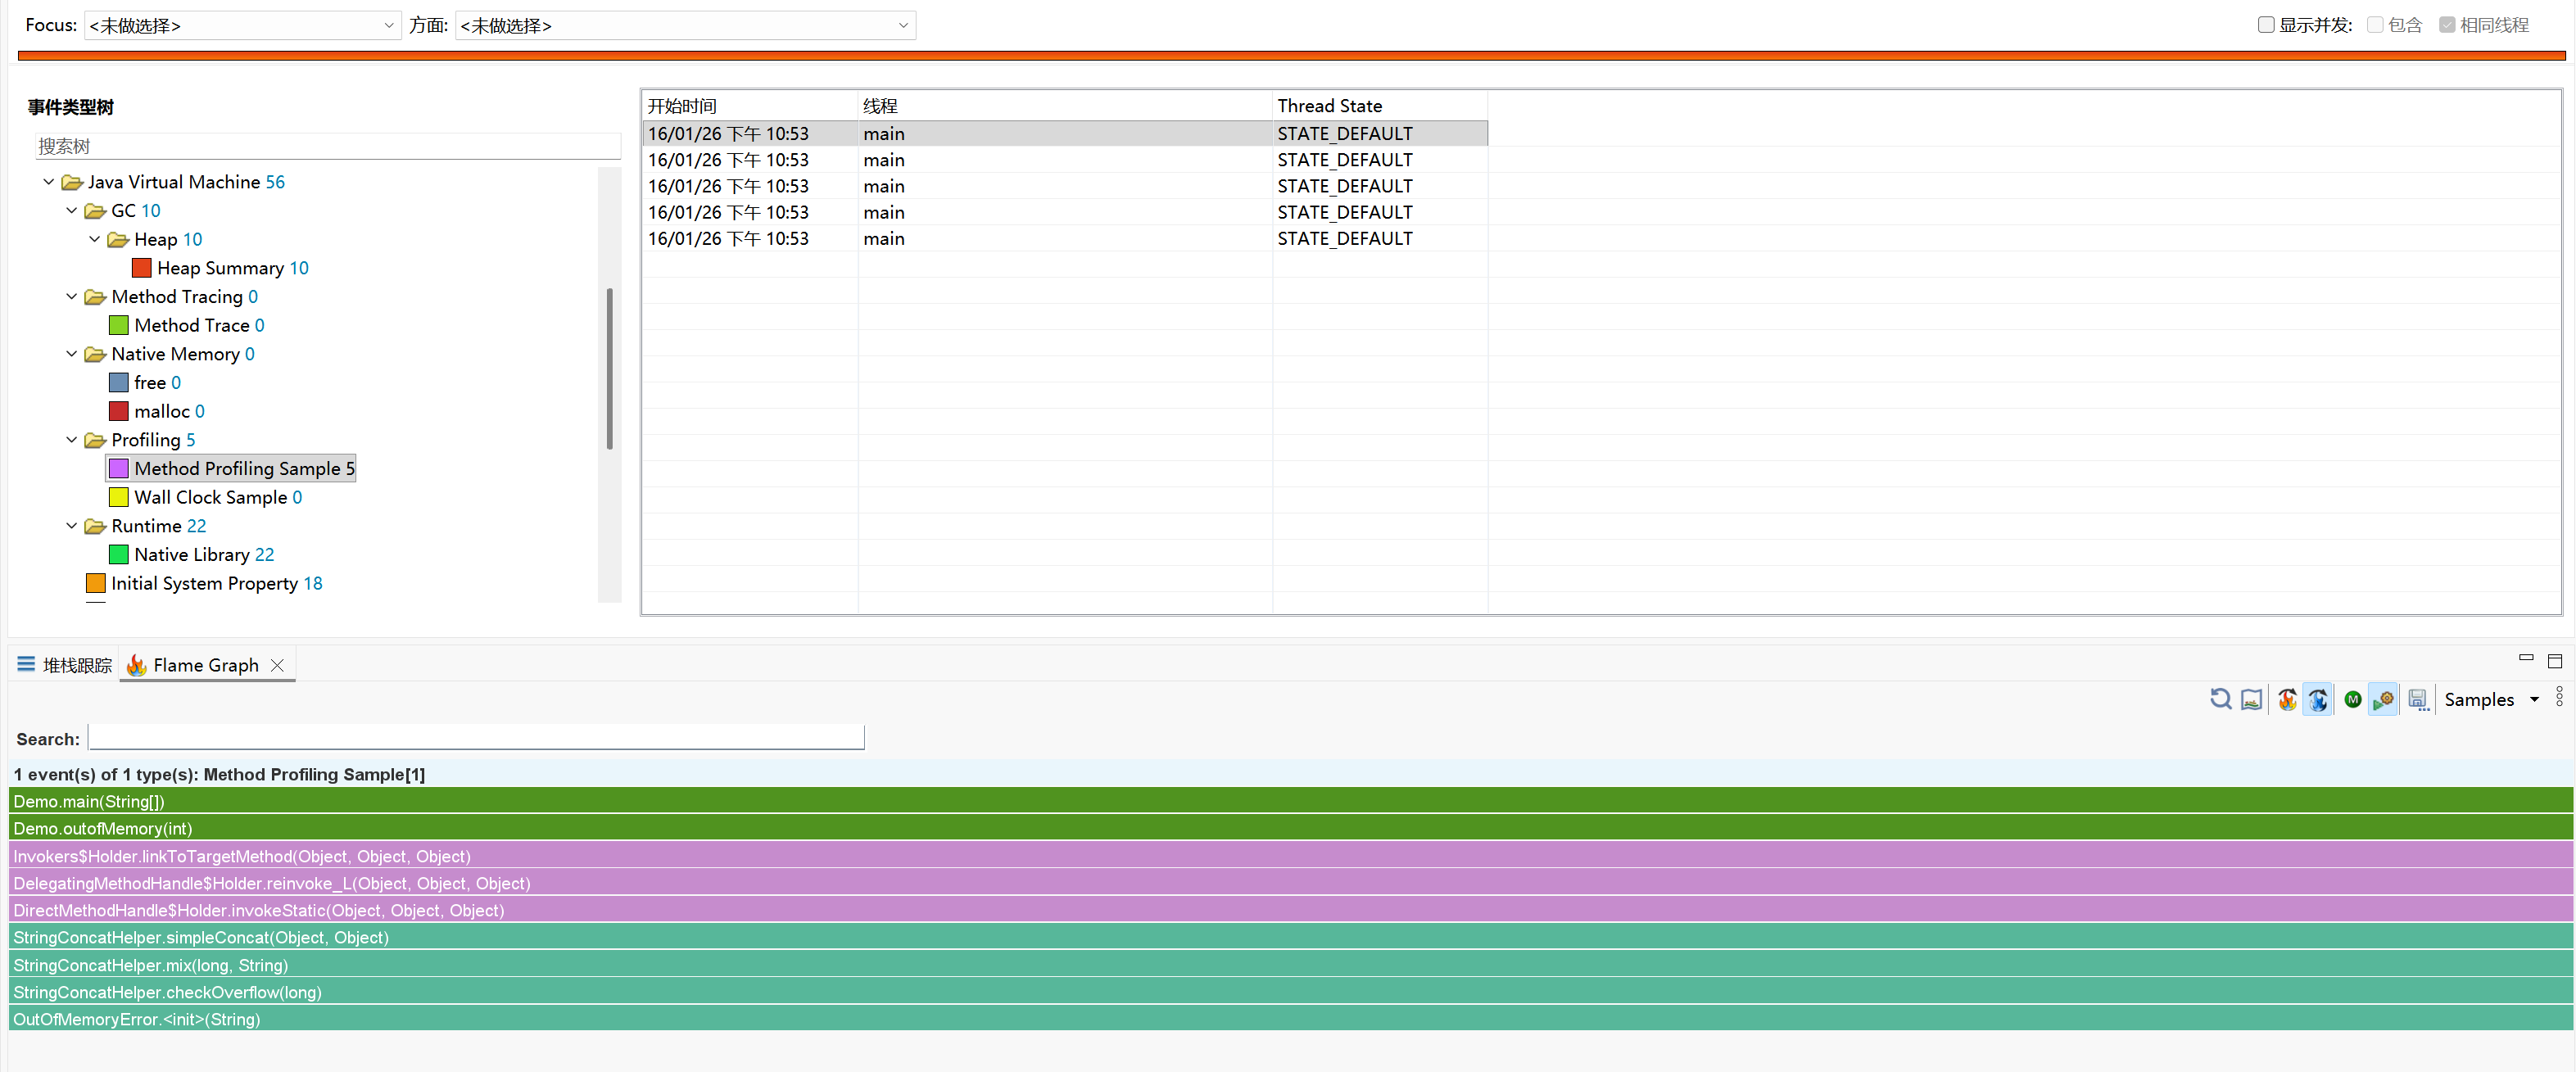Open the three-dot view menu icon

(x=2559, y=696)
